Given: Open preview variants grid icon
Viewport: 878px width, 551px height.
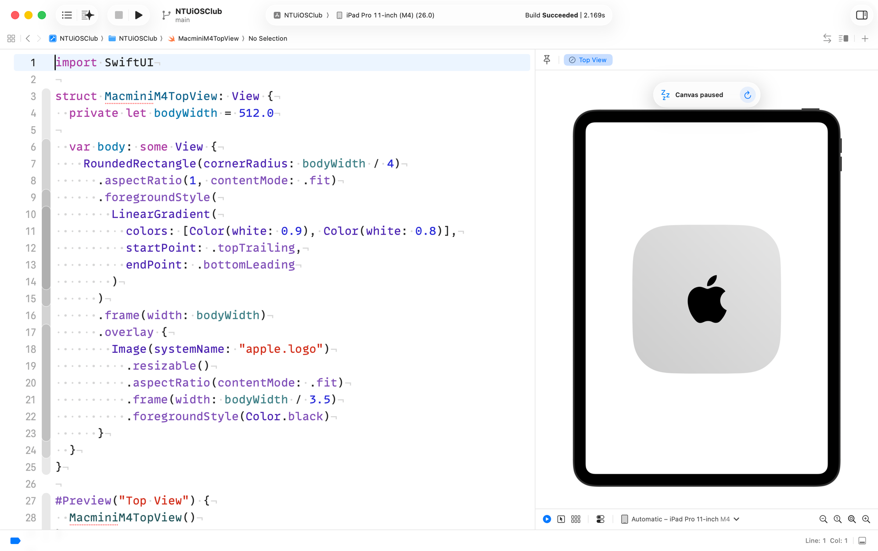Looking at the screenshot, I should [576, 519].
